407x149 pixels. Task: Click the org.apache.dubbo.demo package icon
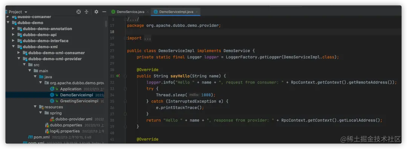click(46, 83)
